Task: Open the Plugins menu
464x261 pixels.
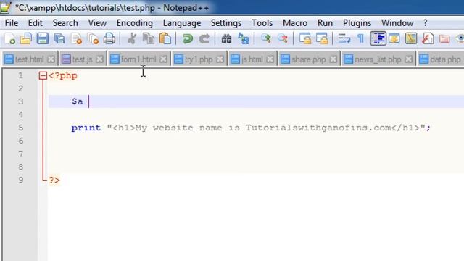Action: tap(357, 22)
